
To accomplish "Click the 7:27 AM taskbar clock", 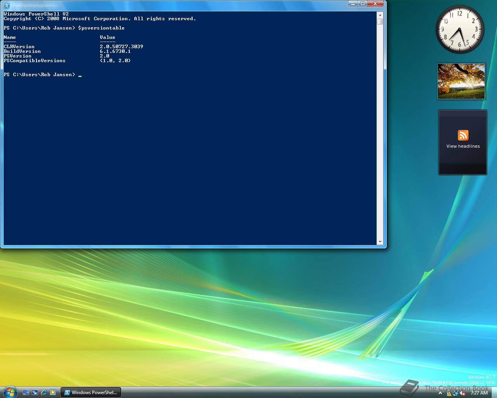I will (479, 393).
